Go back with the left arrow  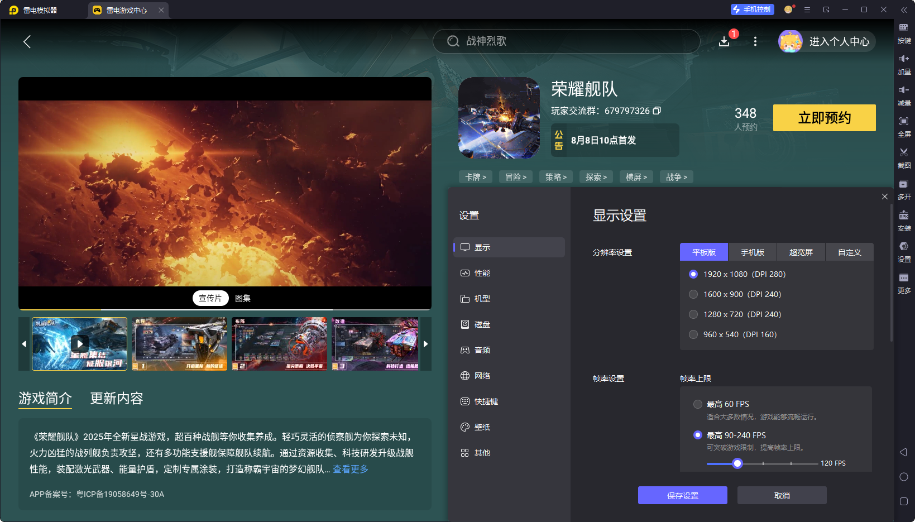pyautogui.click(x=27, y=41)
